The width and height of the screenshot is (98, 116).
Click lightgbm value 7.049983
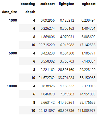coord(67,94)
